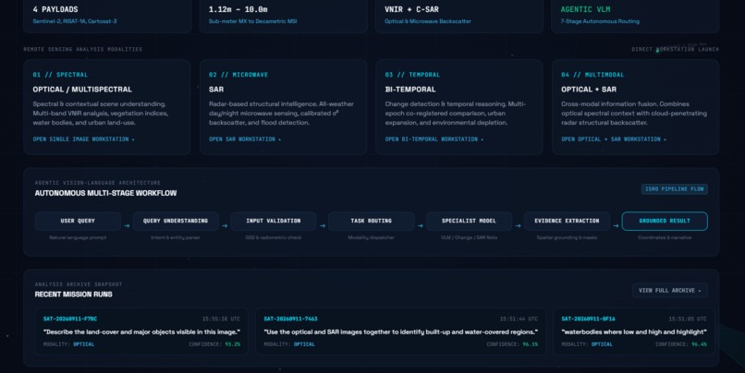The width and height of the screenshot is (745, 373).
Task: Open Bi-Temporal Workstation link
Action: (x=434, y=139)
